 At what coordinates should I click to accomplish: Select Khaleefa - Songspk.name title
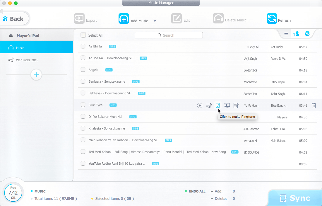pos(107,128)
